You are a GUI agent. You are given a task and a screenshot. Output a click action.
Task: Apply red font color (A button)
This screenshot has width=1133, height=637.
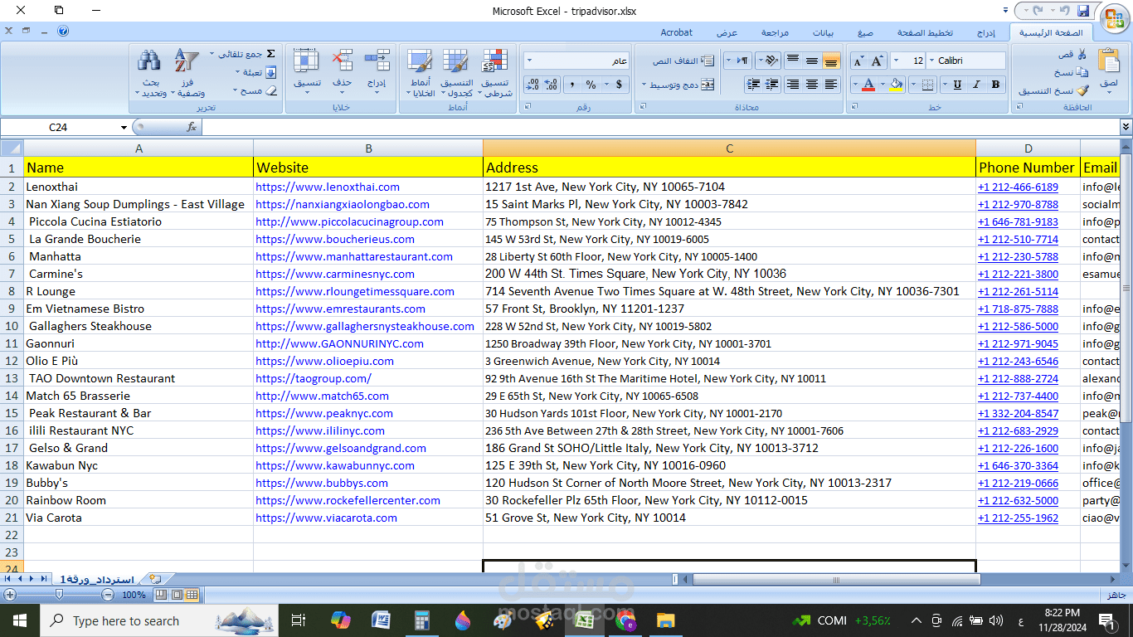coord(868,85)
